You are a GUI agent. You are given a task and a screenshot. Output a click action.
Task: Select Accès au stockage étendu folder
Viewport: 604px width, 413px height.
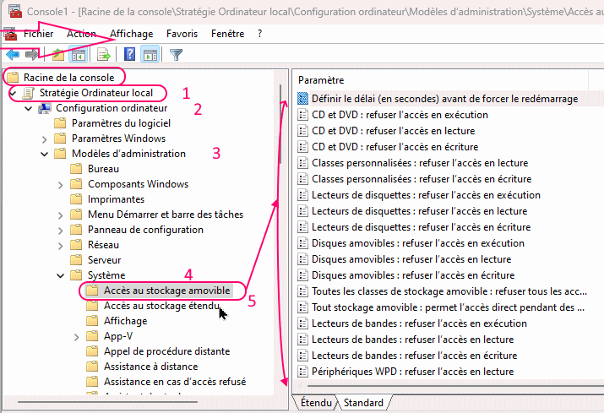pyautogui.click(x=161, y=306)
